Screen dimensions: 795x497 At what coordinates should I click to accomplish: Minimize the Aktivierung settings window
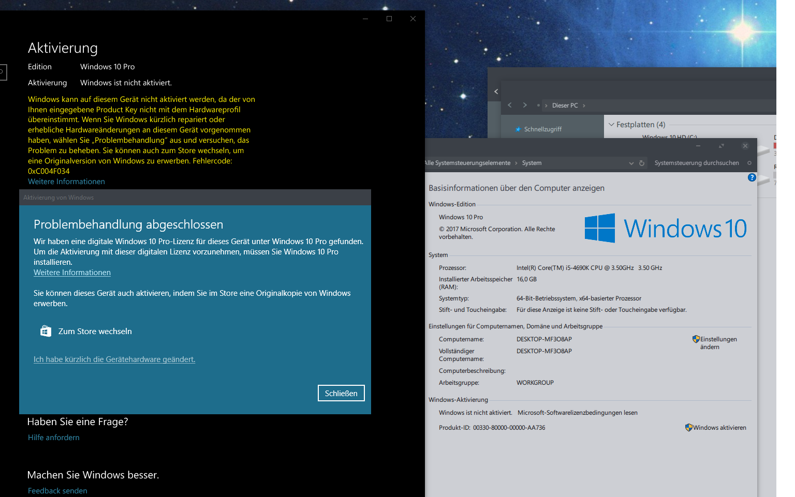coord(365,19)
